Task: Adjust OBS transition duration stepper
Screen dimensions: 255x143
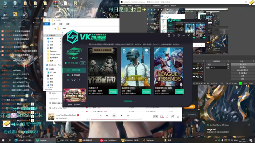Action: [x=228, y=68]
